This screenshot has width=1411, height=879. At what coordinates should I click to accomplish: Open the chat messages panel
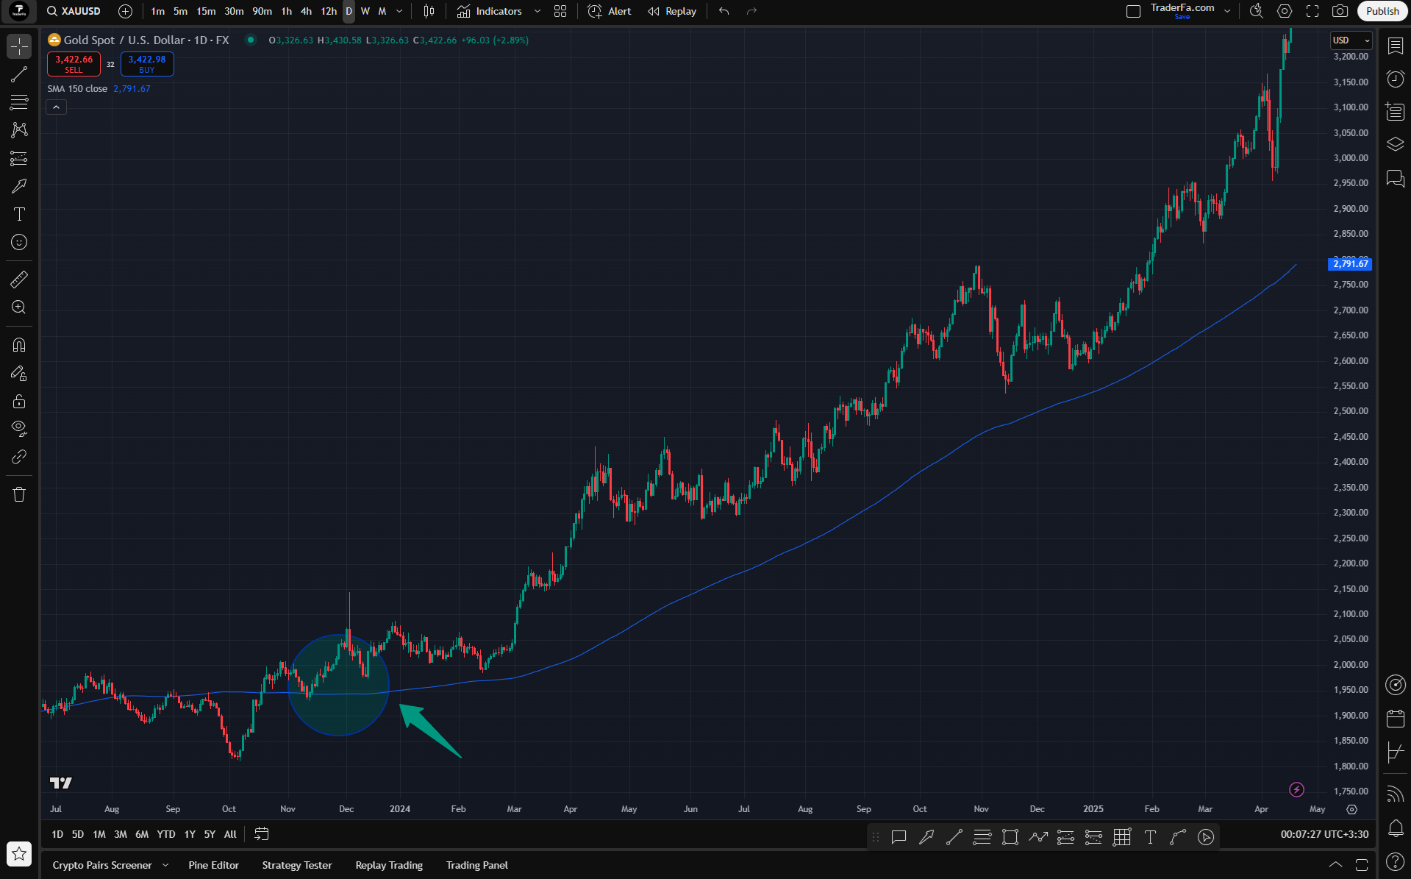coord(1395,178)
